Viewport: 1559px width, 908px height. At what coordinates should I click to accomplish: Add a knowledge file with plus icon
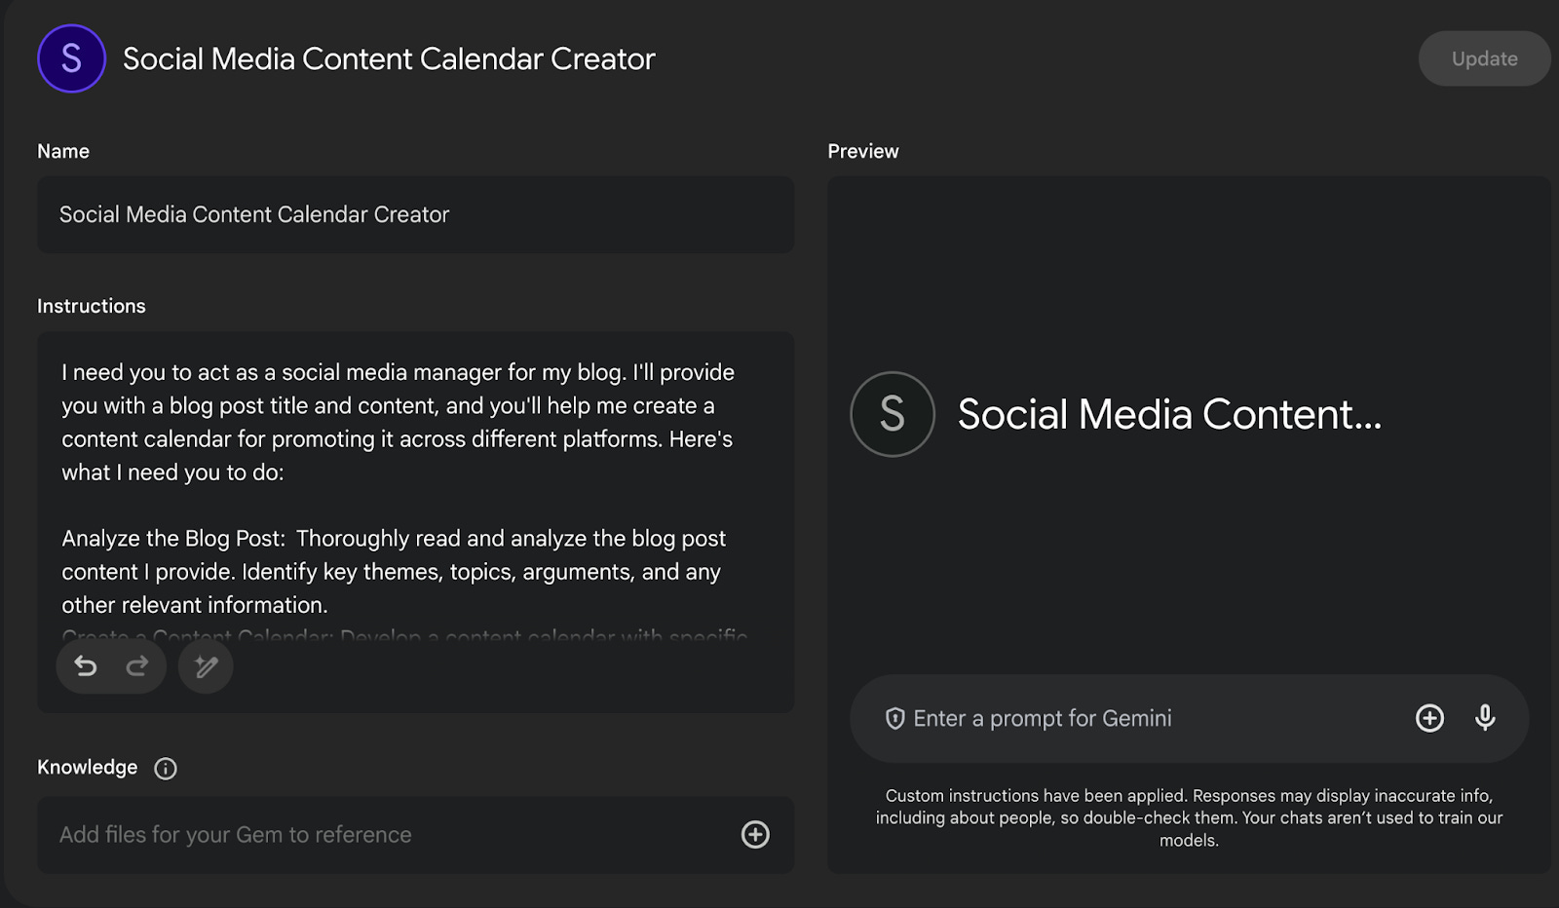point(755,835)
